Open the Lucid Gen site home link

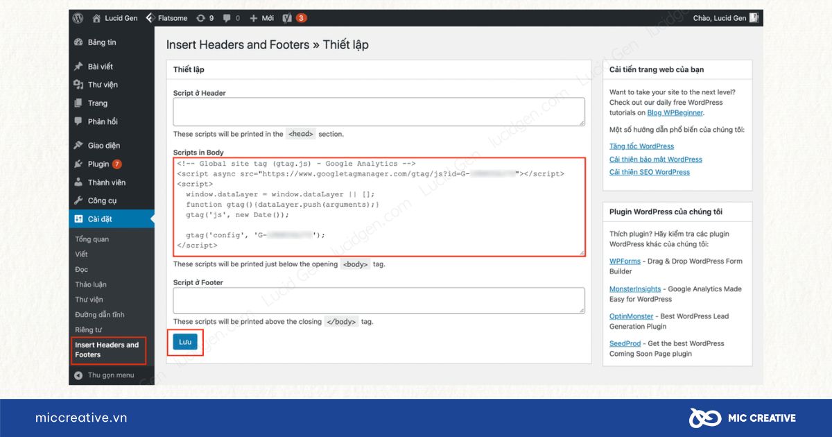114,18
